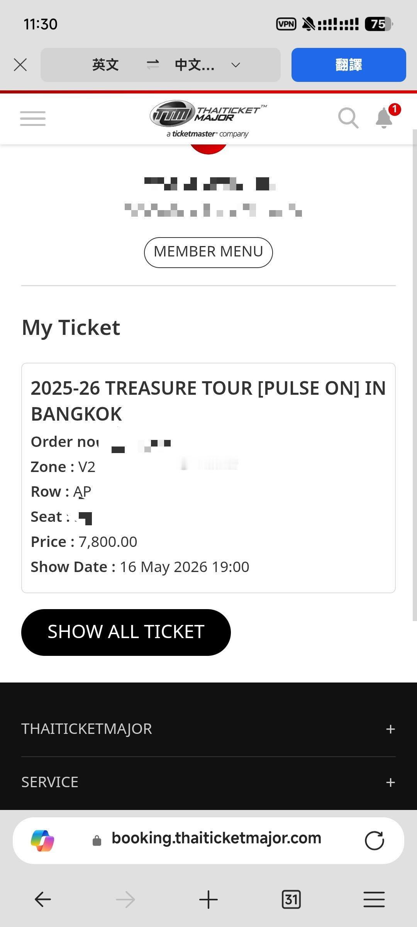This screenshot has height=927, width=417.
Task: Tap the booking.thaiticketmajor.com address field
Action: point(216,839)
